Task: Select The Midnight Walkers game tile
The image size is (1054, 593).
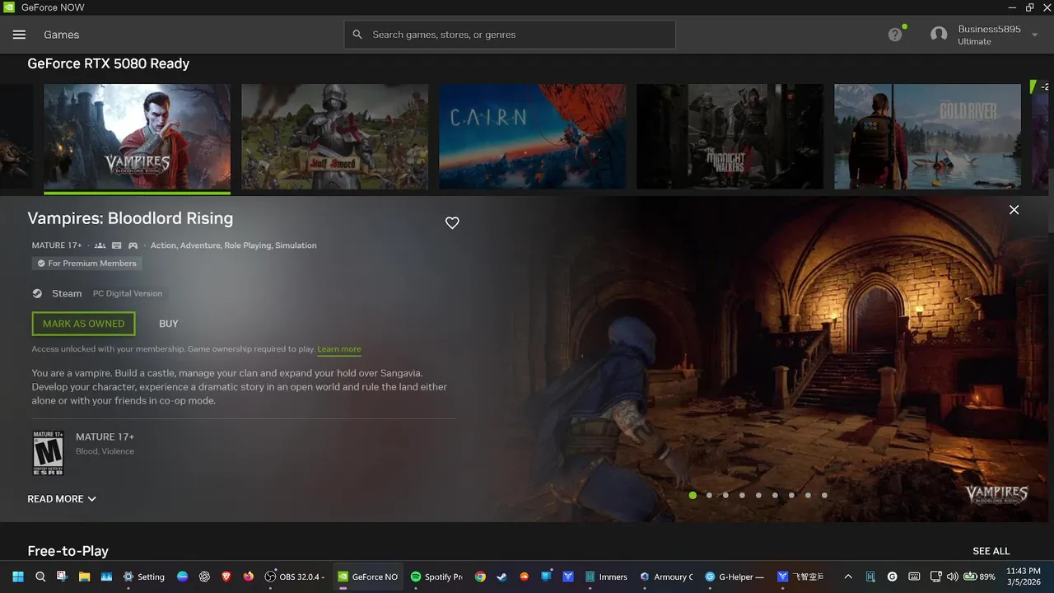Action: 730,137
